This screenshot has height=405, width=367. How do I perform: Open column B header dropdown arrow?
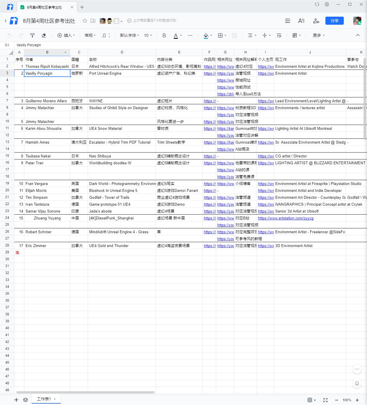coord(65,53)
